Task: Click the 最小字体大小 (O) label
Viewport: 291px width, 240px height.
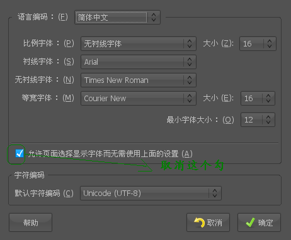Action: (200, 120)
